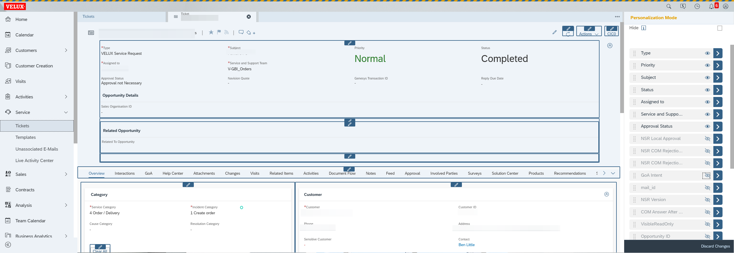Show the hidden GoA Intent field
This screenshot has width=734, height=253.
[x=707, y=175]
